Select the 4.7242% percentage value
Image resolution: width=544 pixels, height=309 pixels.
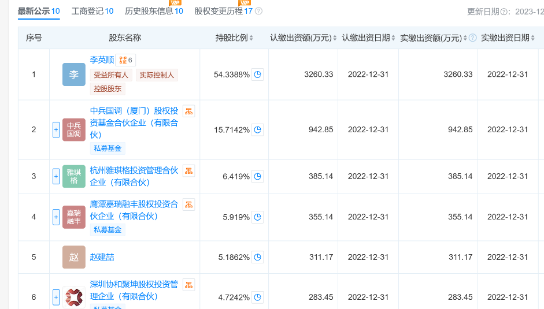[x=234, y=297]
